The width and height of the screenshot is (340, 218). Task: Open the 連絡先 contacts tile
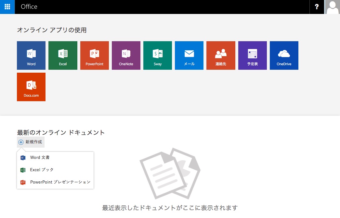(x=221, y=55)
